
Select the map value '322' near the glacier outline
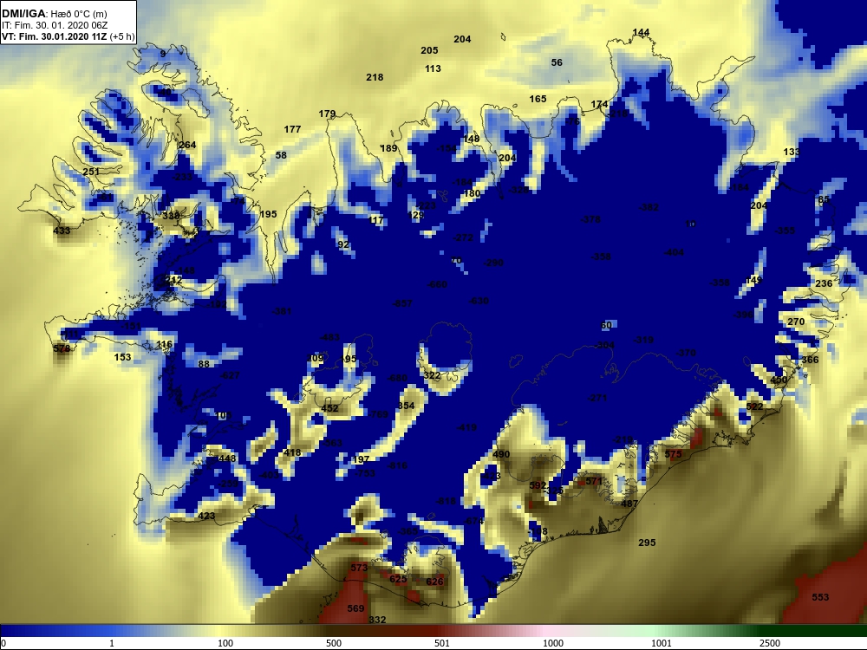point(432,375)
